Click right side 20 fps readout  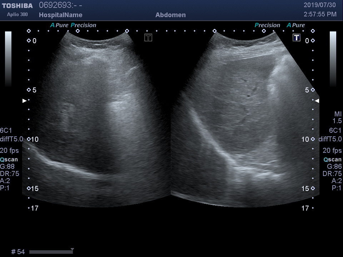click(x=332, y=150)
